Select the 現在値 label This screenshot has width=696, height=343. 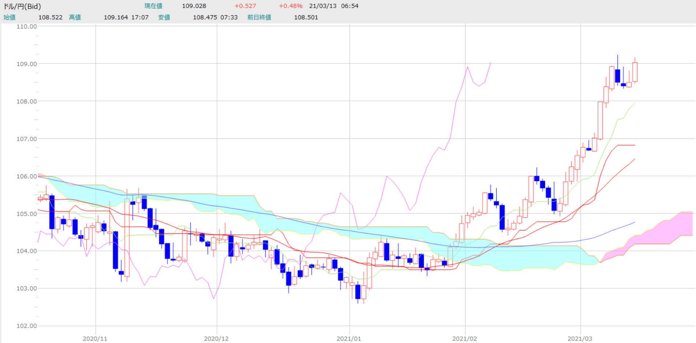pos(153,6)
